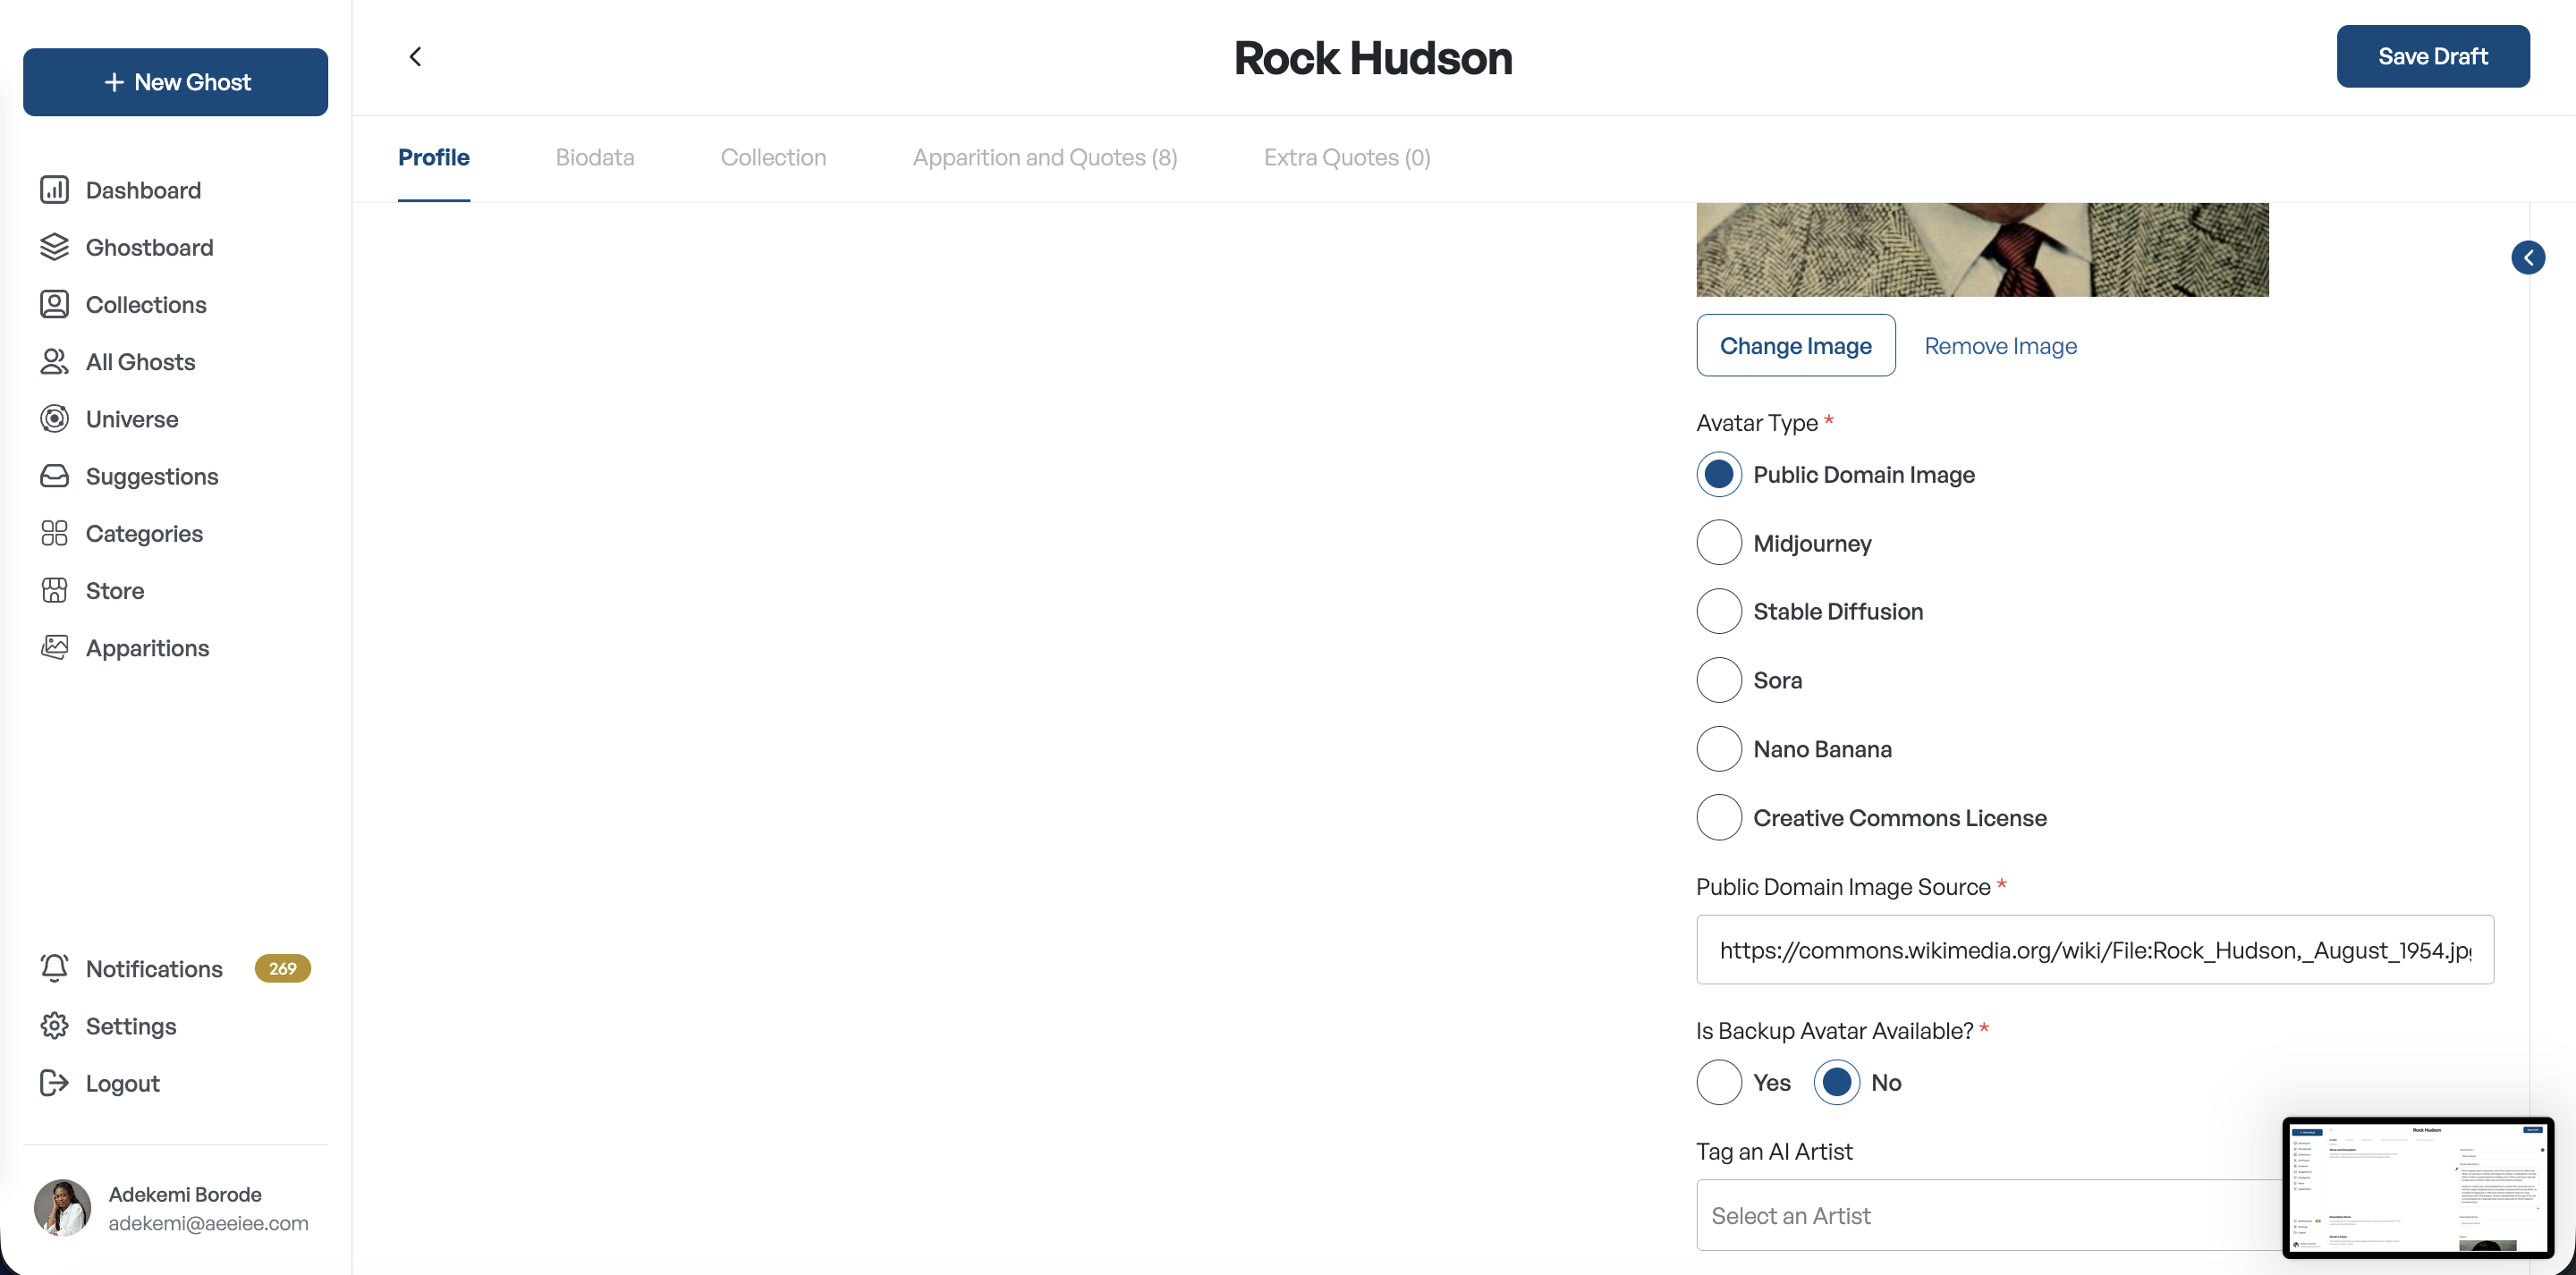Open Collections in the sidebar
The height and width of the screenshot is (1275, 2576).
click(x=146, y=304)
